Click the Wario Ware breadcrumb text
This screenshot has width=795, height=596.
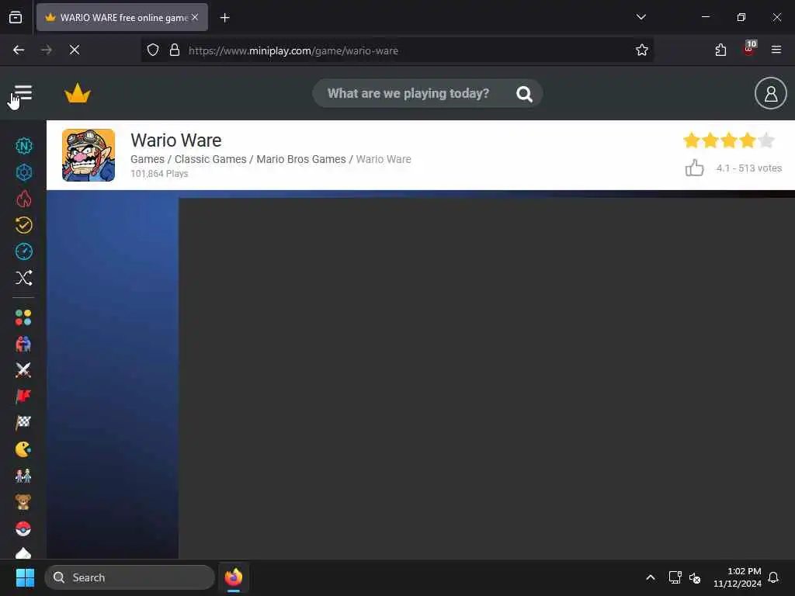tap(384, 159)
